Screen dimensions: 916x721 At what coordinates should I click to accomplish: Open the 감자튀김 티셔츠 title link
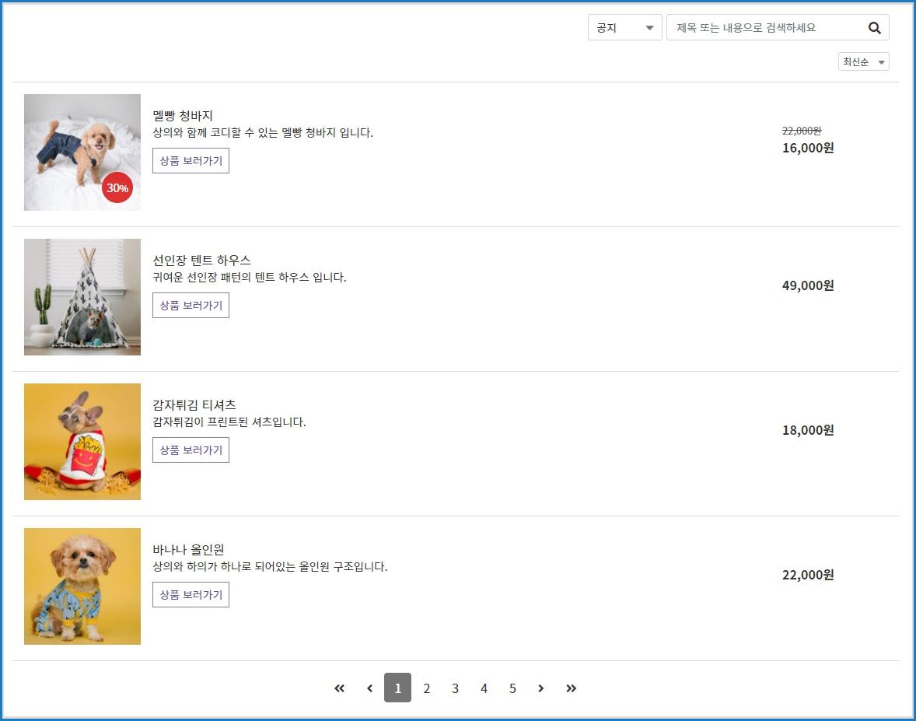[194, 405]
